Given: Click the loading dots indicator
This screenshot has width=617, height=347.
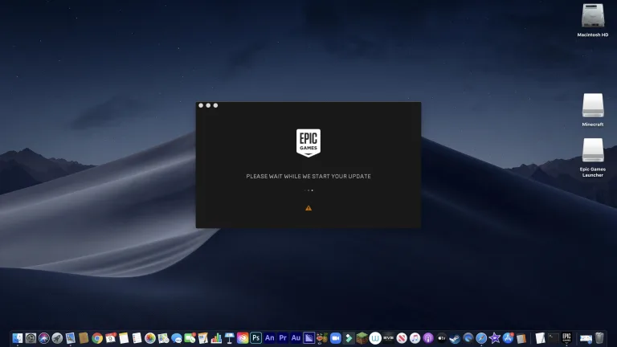Looking at the screenshot, I should (308, 190).
